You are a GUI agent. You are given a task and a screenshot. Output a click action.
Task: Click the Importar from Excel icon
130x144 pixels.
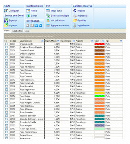click(x=6, y=25)
